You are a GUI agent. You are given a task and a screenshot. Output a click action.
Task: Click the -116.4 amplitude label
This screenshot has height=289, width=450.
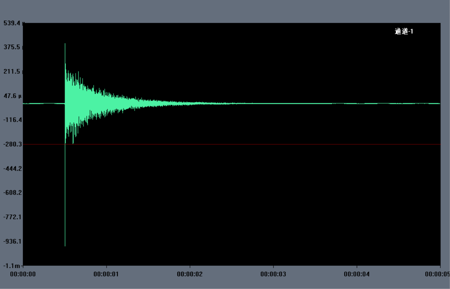pos(13,120)
